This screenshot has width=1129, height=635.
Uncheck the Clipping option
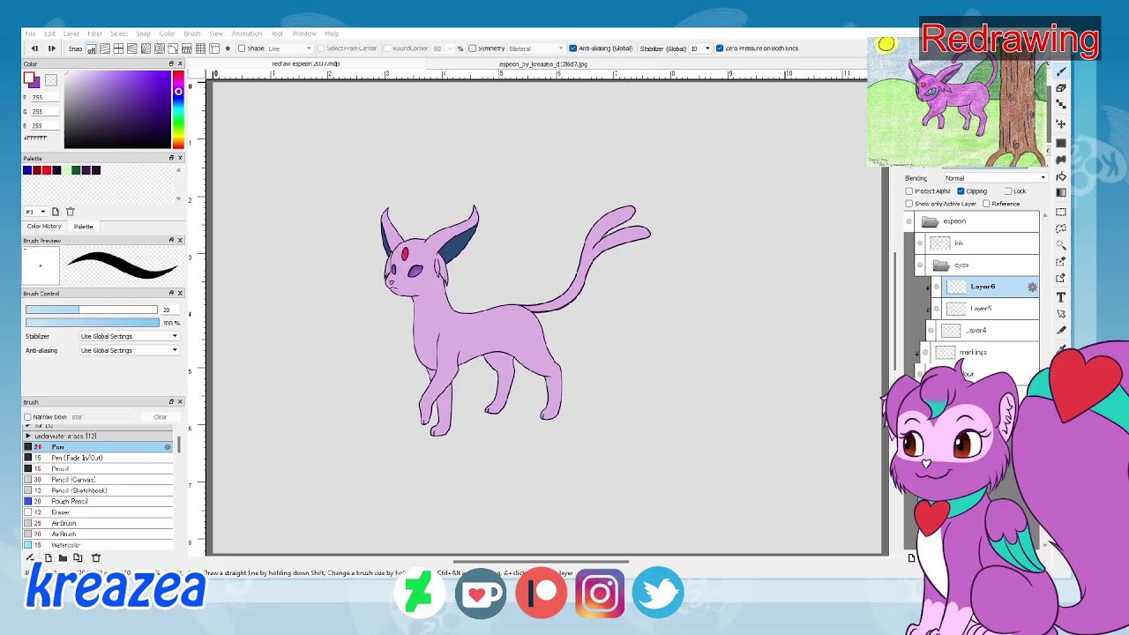(961, 191)
